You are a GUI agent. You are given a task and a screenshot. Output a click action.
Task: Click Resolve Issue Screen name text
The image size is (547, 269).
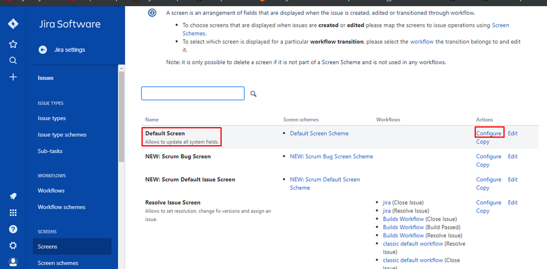(172, 202)
